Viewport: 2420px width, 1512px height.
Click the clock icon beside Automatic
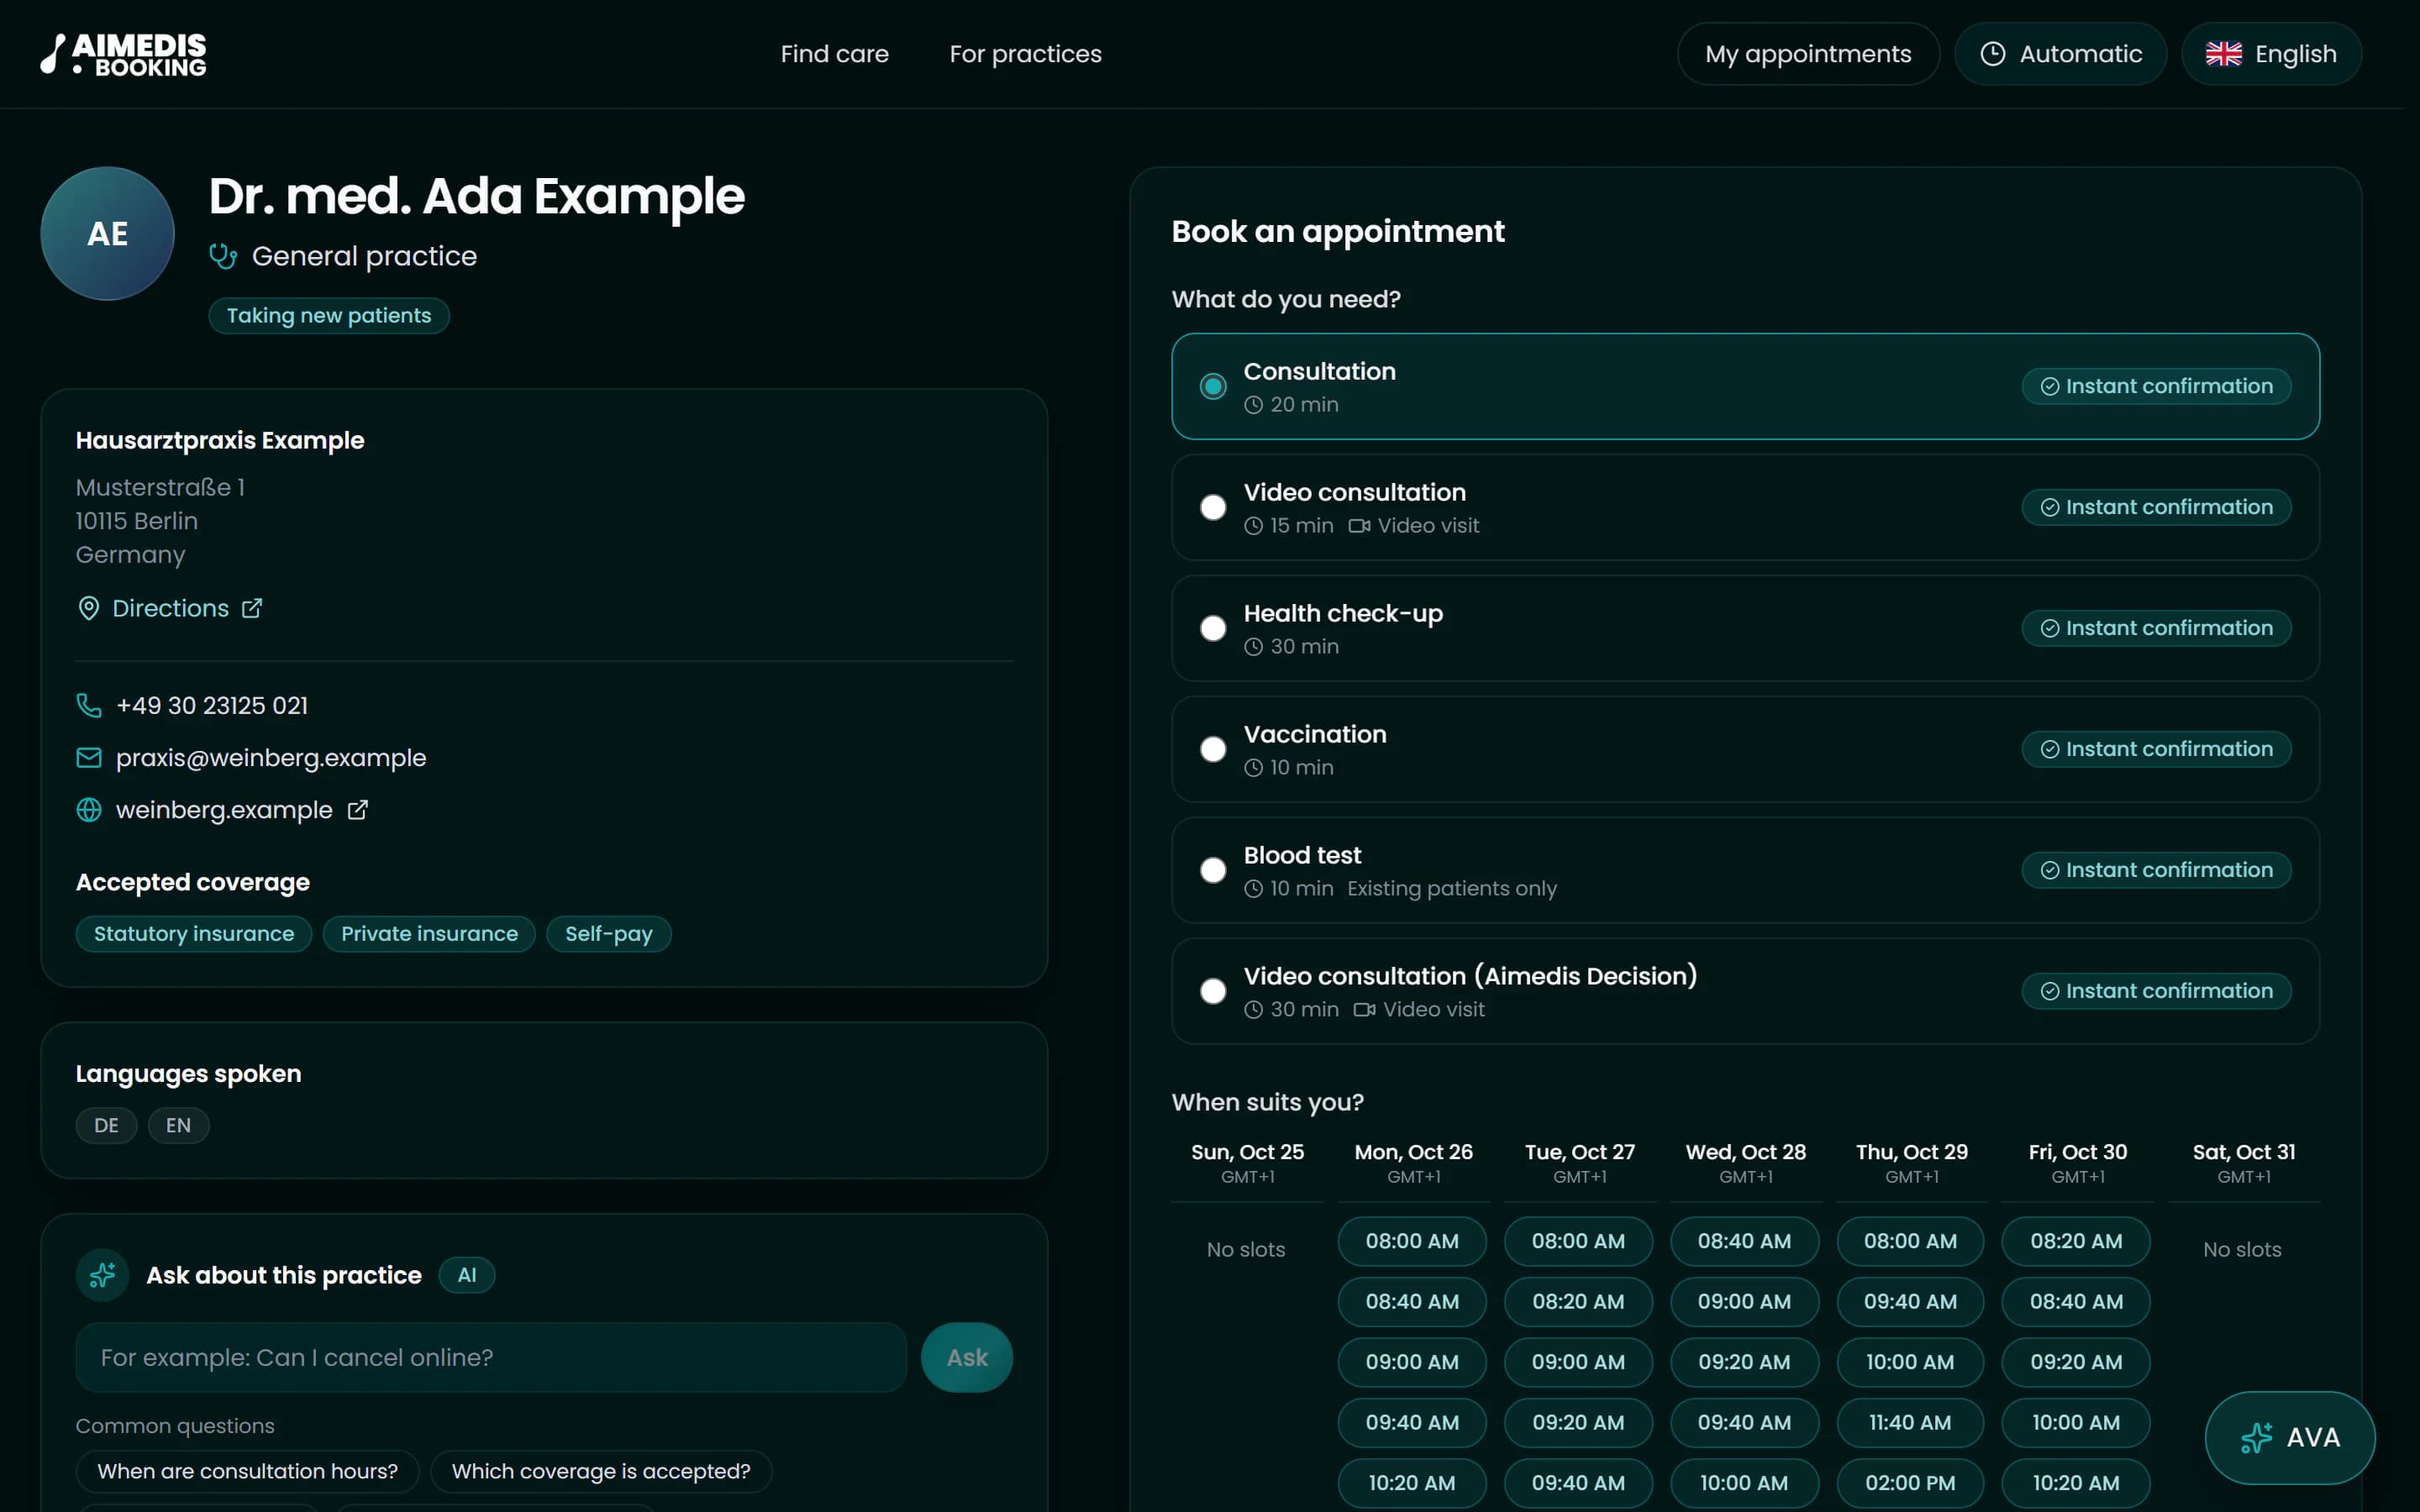click(1992, 54)
